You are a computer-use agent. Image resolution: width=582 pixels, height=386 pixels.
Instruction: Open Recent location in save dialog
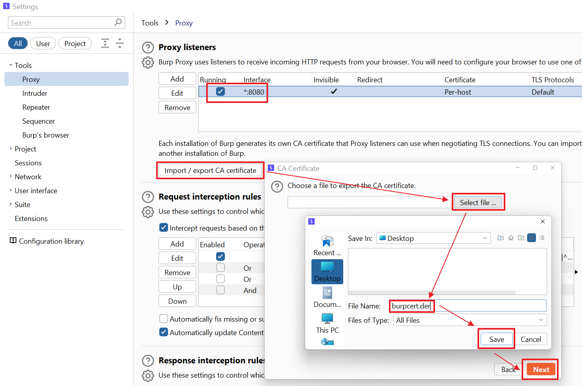pos(327,246)
